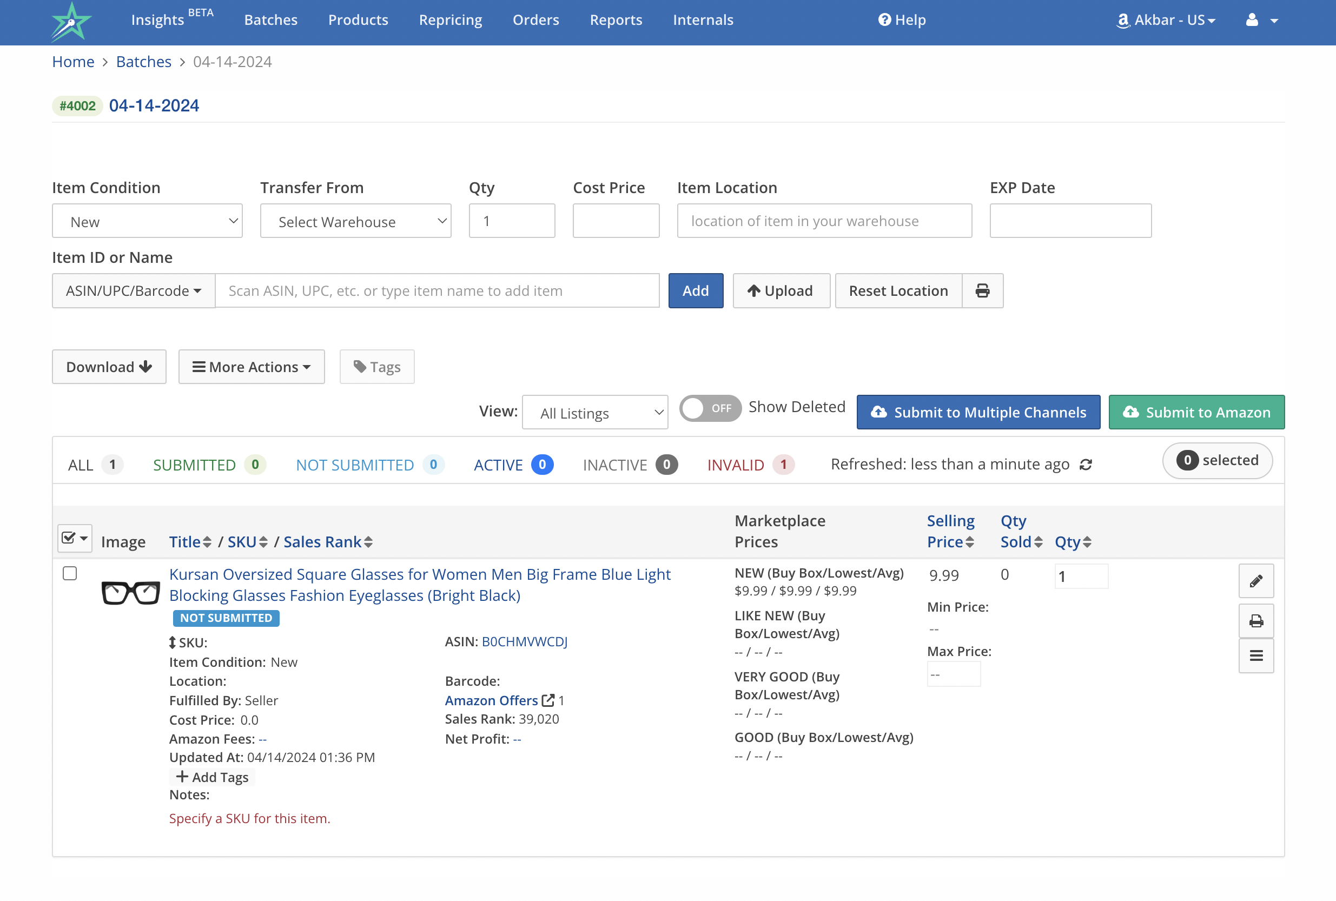Click the printer icon on the item row

point(1256,621)
